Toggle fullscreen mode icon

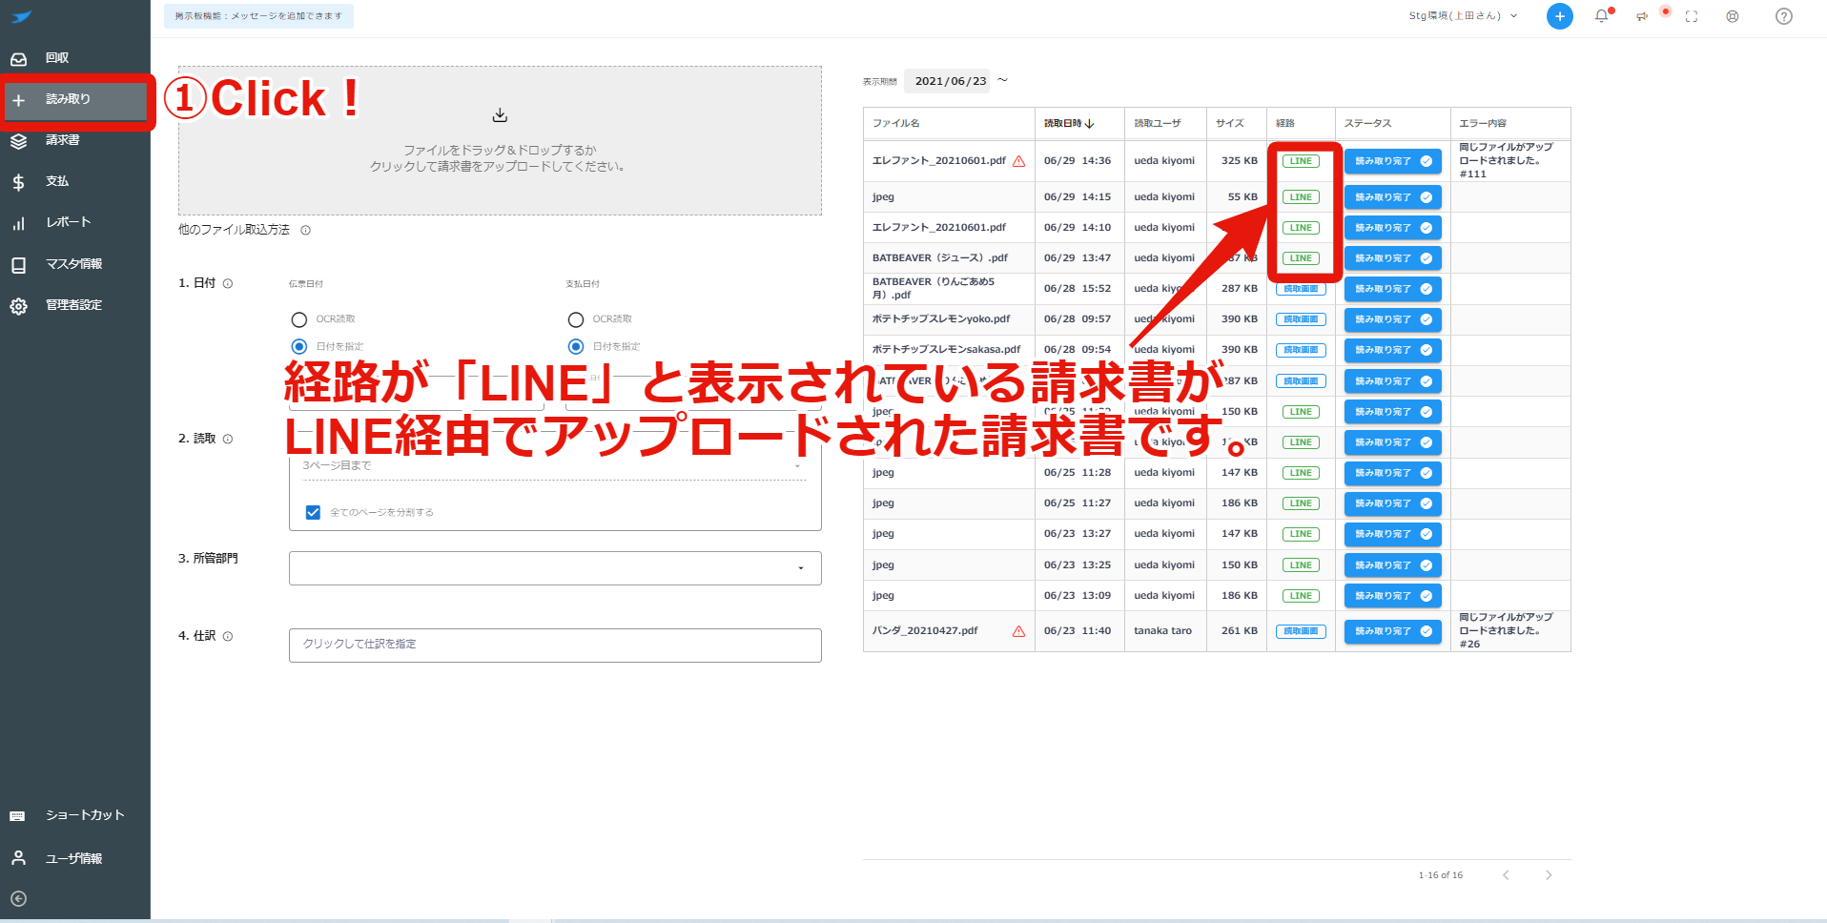point(1692,16)
